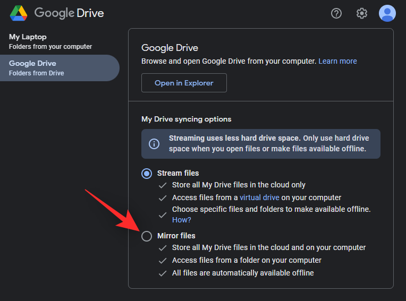The width and height of the screenshot is (406, 301).
Task: Click 'All files are automatically available offline'
Action: [243, 273]
